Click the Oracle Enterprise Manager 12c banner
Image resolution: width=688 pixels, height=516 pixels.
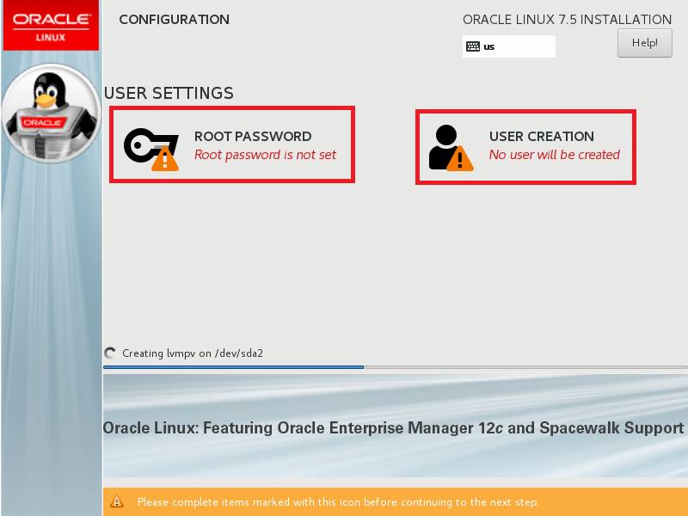tap(392, 427)
